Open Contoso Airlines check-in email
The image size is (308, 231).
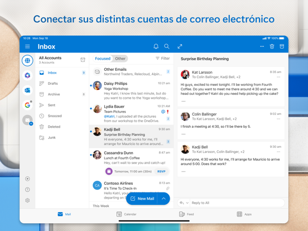point(131,190)
